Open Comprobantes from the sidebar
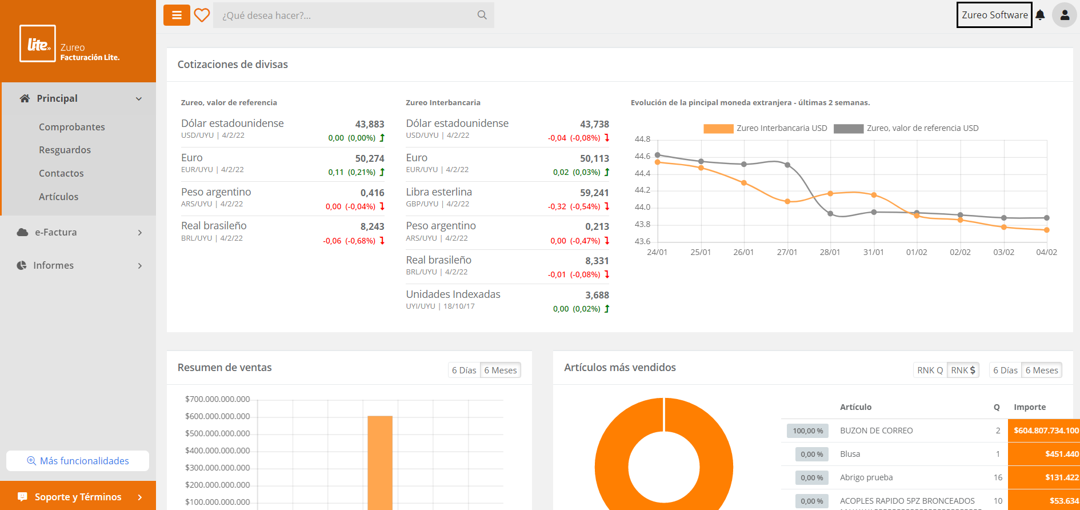This screenshot has height=510, width=1080. click(x=72, y=127)
